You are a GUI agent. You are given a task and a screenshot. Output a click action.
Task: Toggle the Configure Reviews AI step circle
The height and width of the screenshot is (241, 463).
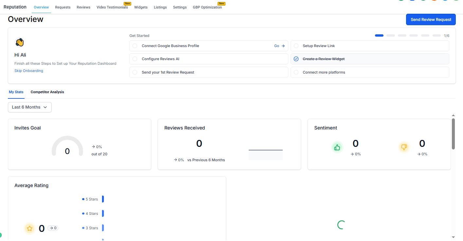click(135, 59)
